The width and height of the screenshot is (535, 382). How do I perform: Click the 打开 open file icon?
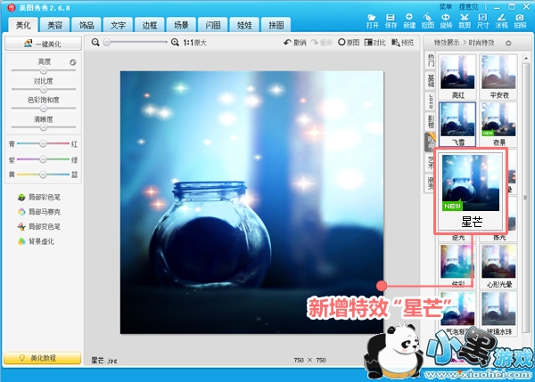tap(372, 20)
